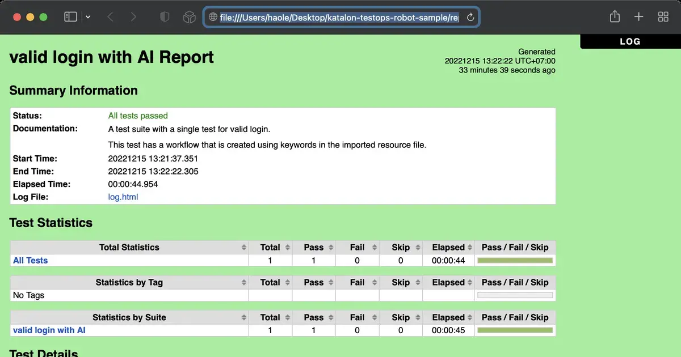The width and height of the screenshot is (681, 357).
Task: Show tab overview grid icon
Action: 663,17
